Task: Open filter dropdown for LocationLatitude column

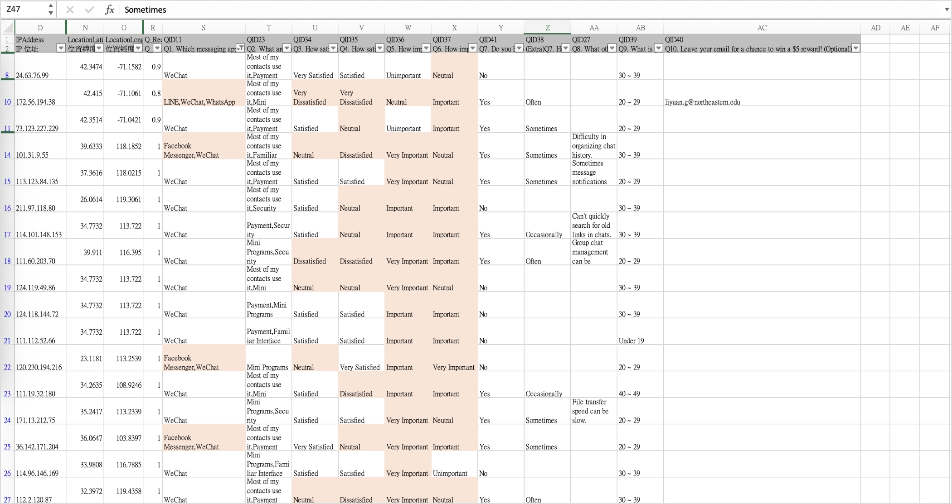Action: click(99, 48)
